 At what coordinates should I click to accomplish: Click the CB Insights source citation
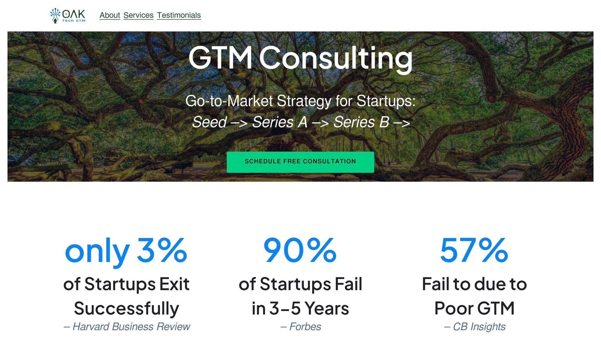click(475, 327)
